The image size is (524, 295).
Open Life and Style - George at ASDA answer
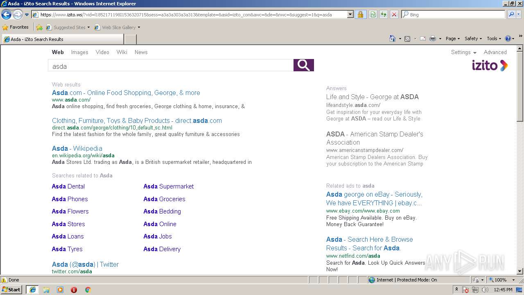tap(373, 97)
